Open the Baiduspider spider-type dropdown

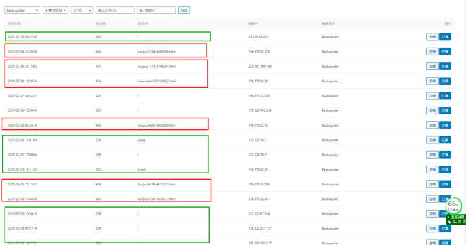[22, 10]
